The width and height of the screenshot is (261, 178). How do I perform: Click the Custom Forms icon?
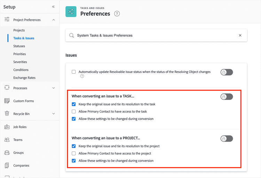(7, 101)
